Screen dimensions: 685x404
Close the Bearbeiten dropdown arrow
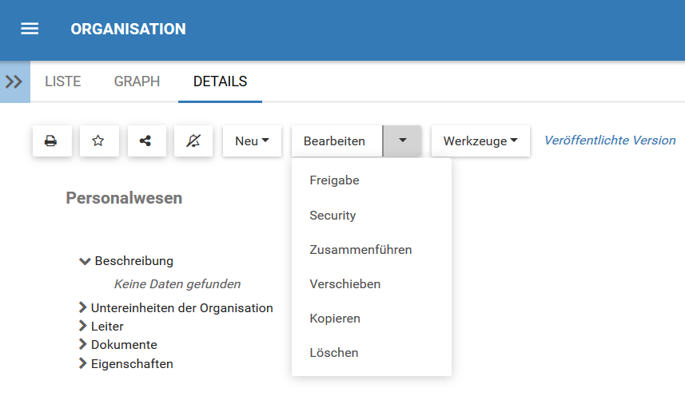pyautogui.click(x=403, y=141)
